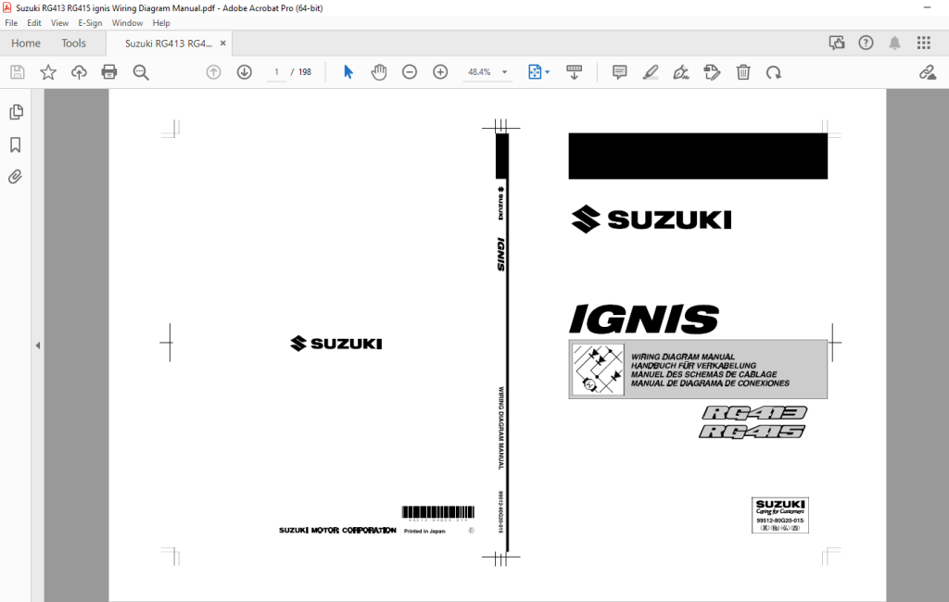This screenshot has height=602, width=949.
Task: Open the notifications bell
Action: pos(894,43)
